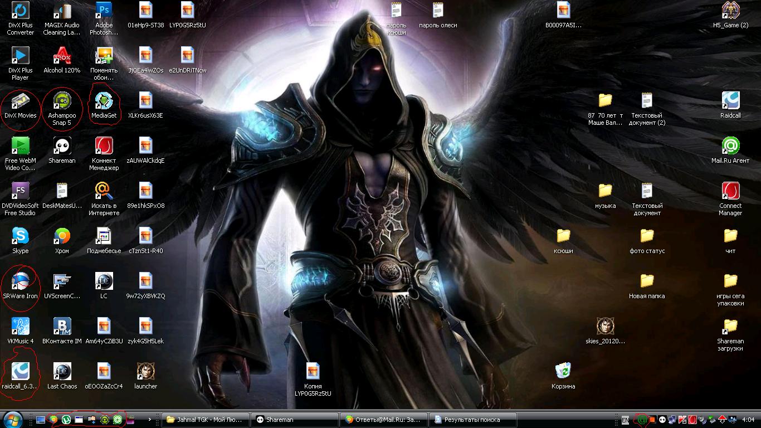Switch to Jahmal TGK taskbar window
761x428 pixels.
click(x=204, y=420)
